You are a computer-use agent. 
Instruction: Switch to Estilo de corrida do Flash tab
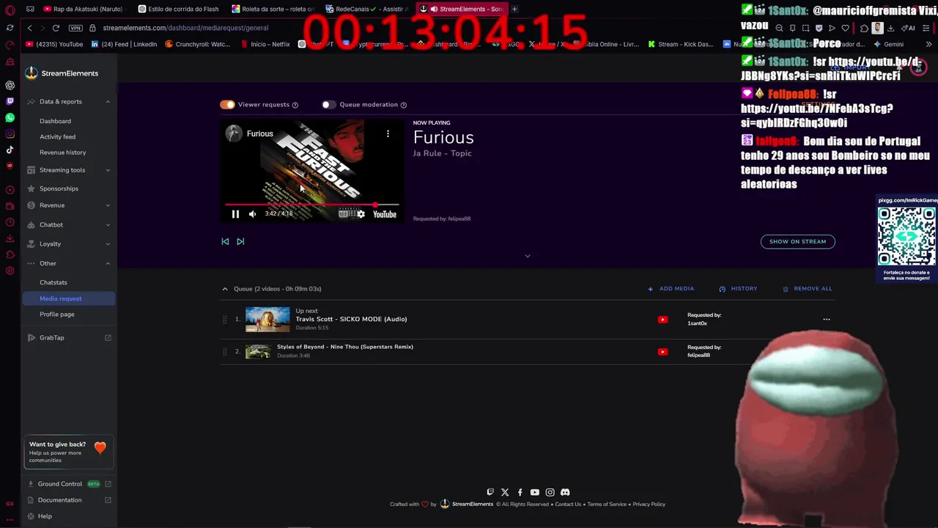point(180,9)
